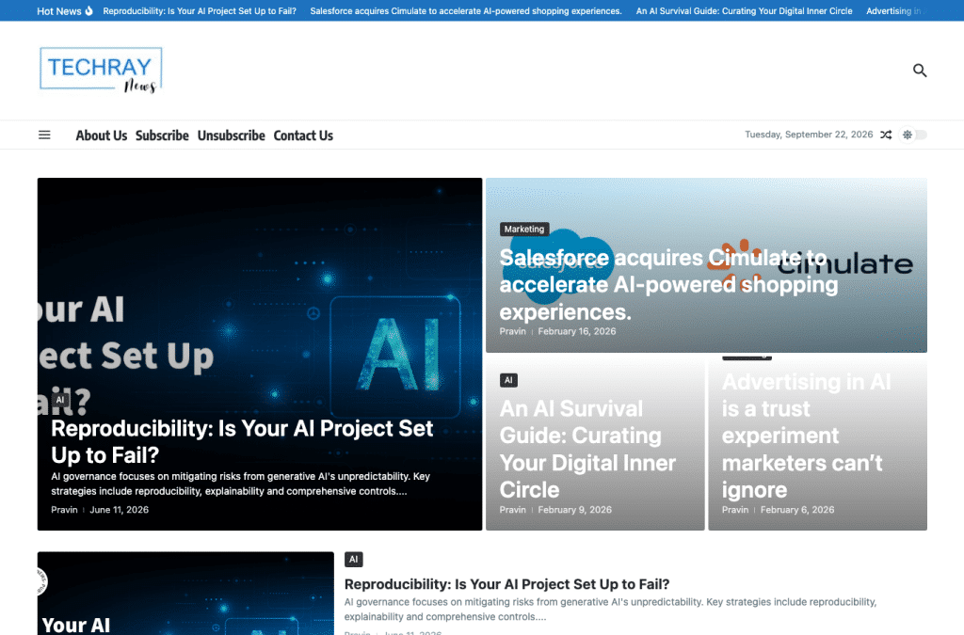Click author Pravin on the Salesforce card
This screenshot has height=635, width=964.
[x=513, y=331]
